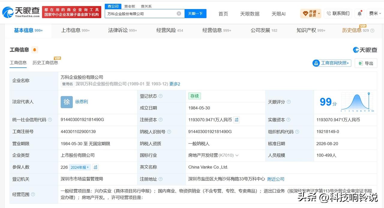Click the 更多2 former names link
The image size is (384, 208).
click(175, 84)
